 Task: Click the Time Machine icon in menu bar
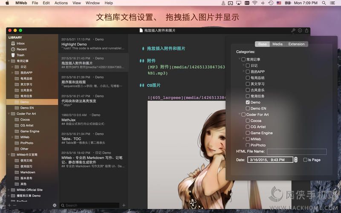click(271, 3)
